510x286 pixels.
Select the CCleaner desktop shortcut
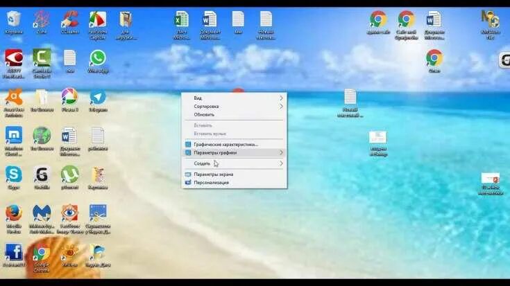coord(69,19)
